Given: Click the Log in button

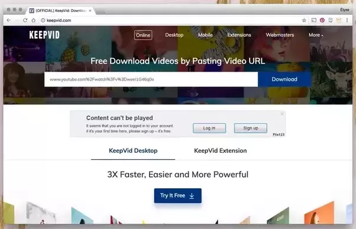Looking at the screenshot, I should pyautogui.click(x=209, y=128).
